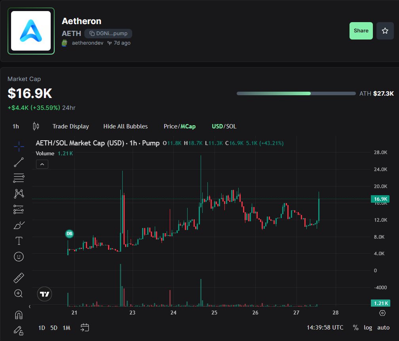Lock all drawing tools
Screen dimensions: 399x341
tap(19, 331)
